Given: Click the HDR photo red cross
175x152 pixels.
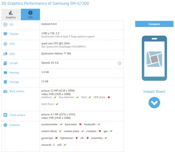Looking at the screenshot, I should [109, 97].
